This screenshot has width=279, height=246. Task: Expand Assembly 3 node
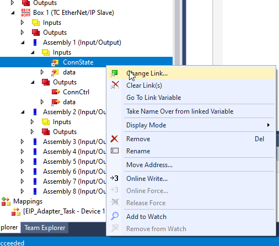tap(23, 142)
